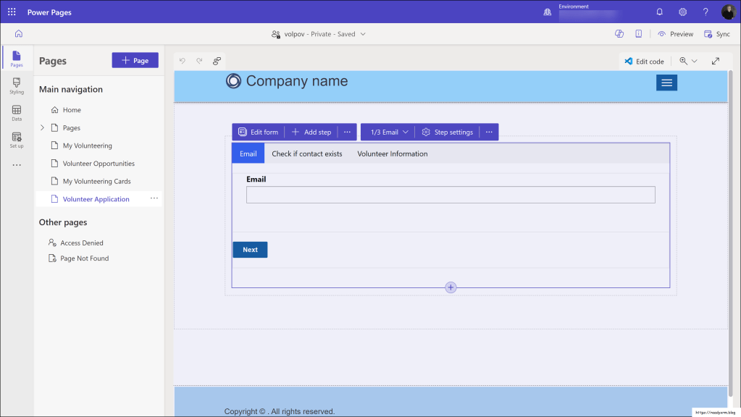The height and width of the screenshot is (417, 741).
Task: Open the Styling workspace in left rail
Action: [16, 86]
